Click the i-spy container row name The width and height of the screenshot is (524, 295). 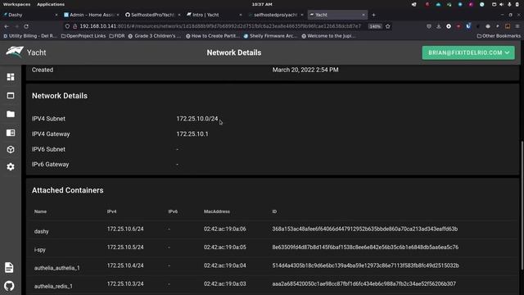(x=40, y=250)
